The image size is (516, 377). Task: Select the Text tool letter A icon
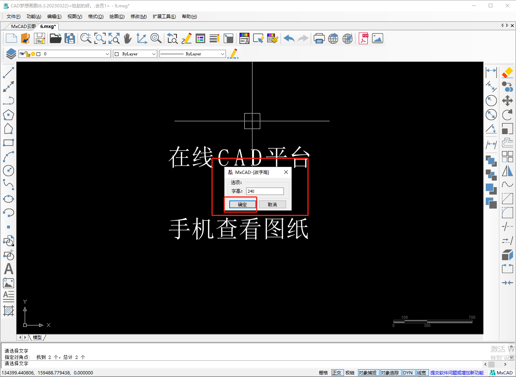8,269
